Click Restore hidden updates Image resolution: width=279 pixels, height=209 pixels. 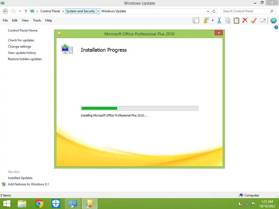click(x=25, y=59)
